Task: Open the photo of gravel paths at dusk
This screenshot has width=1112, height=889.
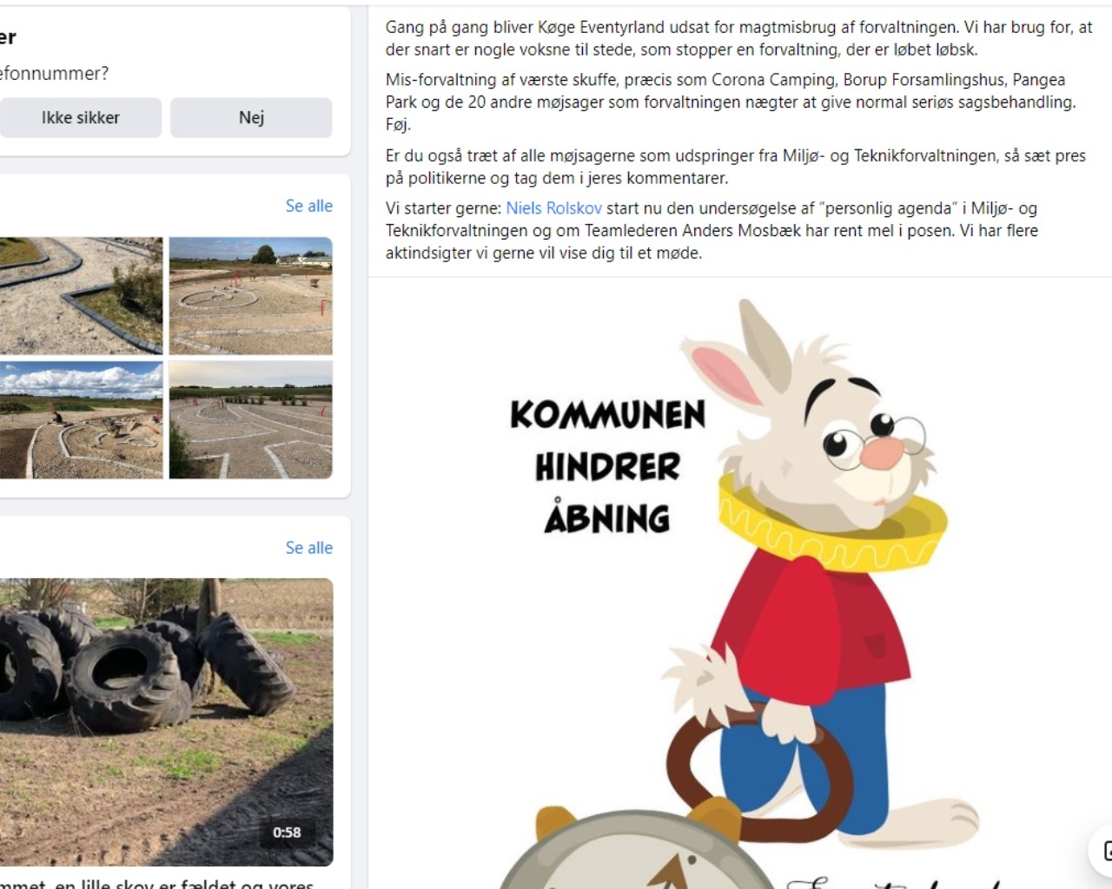Action: click(251, 420)
